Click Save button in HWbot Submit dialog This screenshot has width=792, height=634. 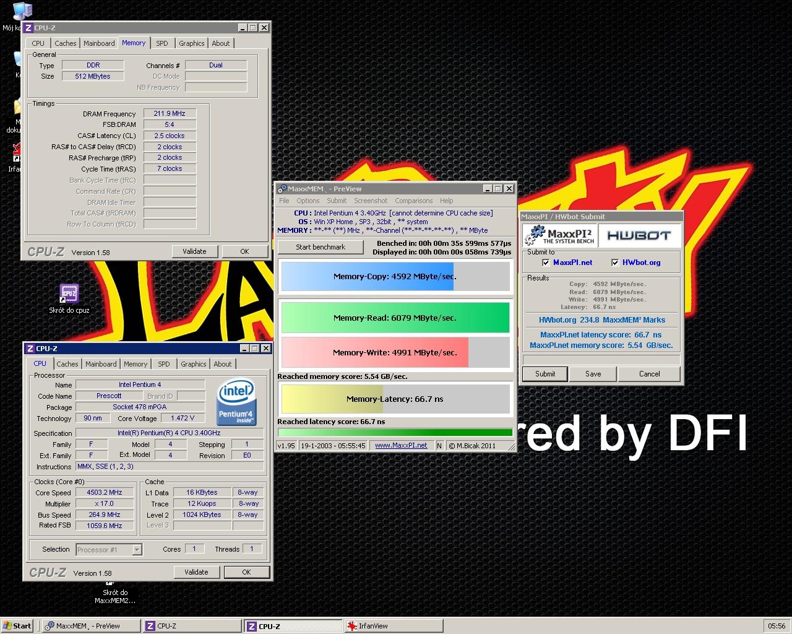tap(593, 374)
